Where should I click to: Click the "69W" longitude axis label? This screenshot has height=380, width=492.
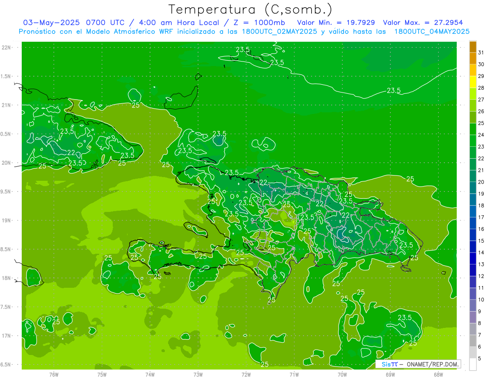click(x=390, y=374)
